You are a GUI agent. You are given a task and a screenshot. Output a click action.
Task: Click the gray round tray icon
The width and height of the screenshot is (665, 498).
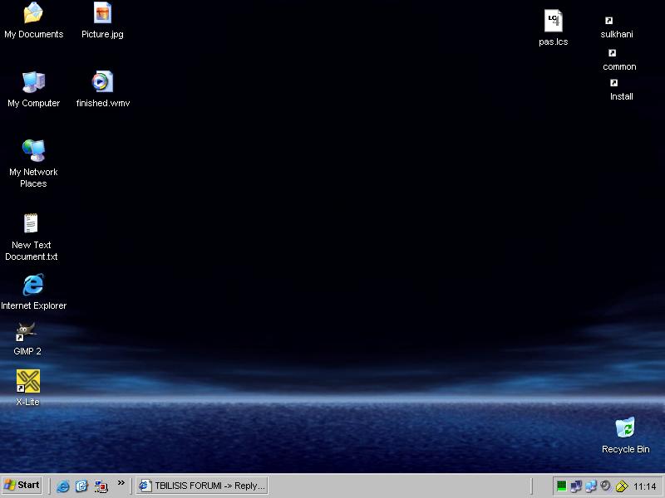(606, 486)
